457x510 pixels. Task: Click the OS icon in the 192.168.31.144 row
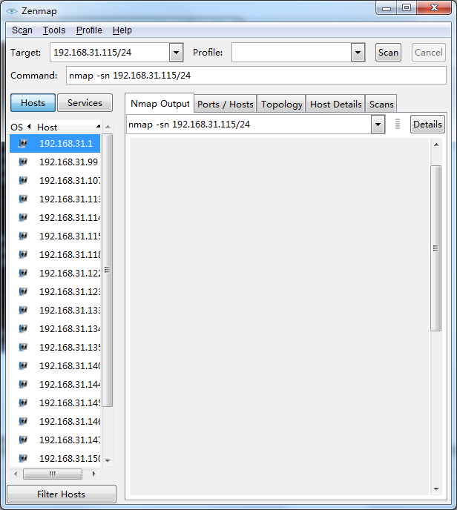pos(23,385)
